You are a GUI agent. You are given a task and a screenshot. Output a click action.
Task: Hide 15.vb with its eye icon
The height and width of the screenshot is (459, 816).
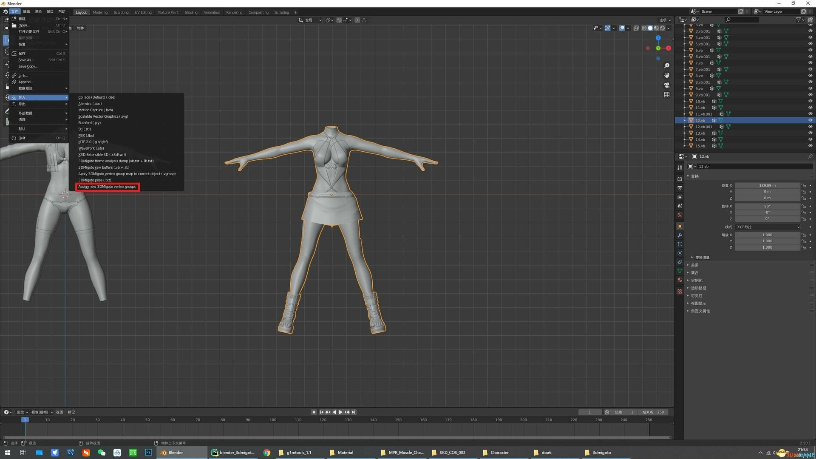[x=810, y=146]
